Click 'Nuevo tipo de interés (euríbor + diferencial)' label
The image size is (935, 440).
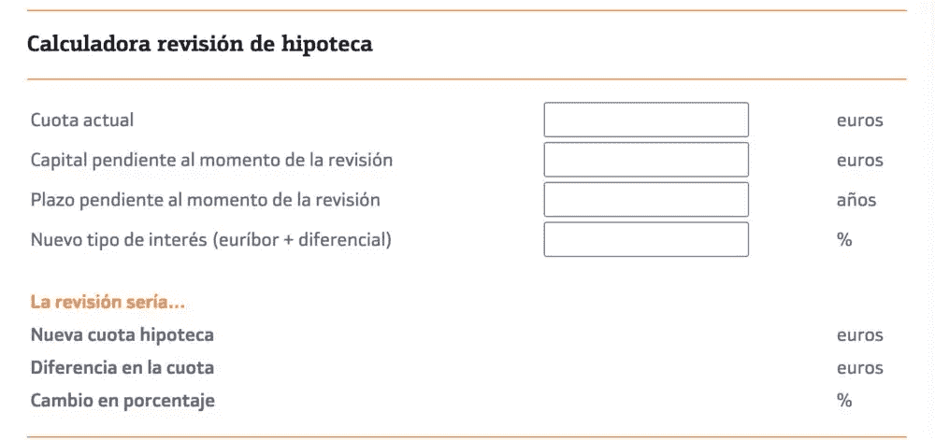tap(211, 240)
